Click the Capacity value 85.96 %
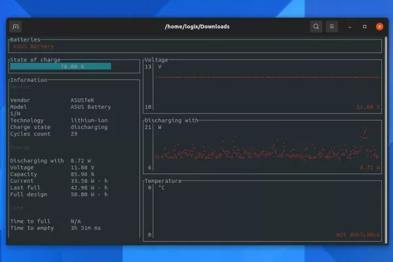Image resolution: width=393 pixels, height=262 pixels. coord(83,174)
